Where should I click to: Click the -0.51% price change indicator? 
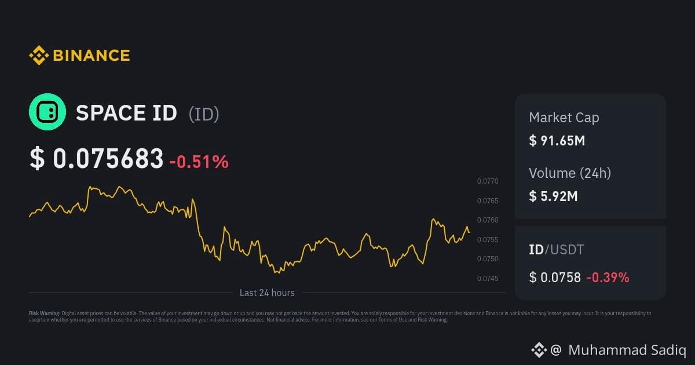(x=199, y=162)
